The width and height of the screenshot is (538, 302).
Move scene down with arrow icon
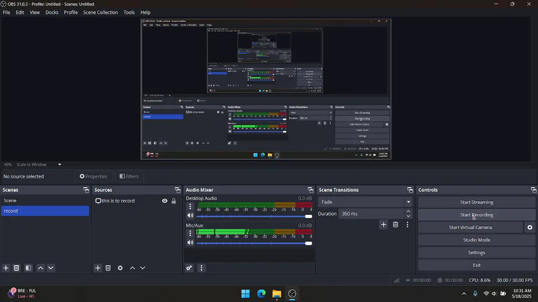(x=51, y=268)
